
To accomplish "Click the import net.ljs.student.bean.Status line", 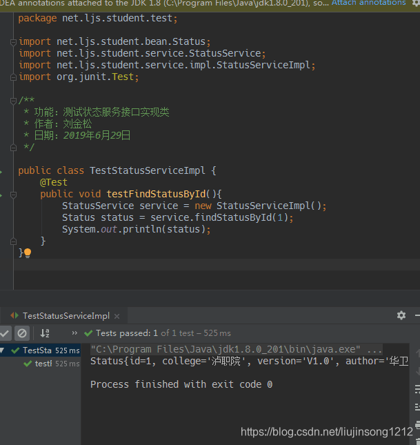I will click(x=114, y=42).
